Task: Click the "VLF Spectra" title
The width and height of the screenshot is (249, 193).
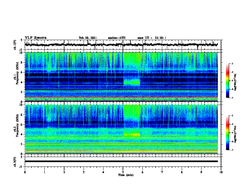Action: coord(36,38)
